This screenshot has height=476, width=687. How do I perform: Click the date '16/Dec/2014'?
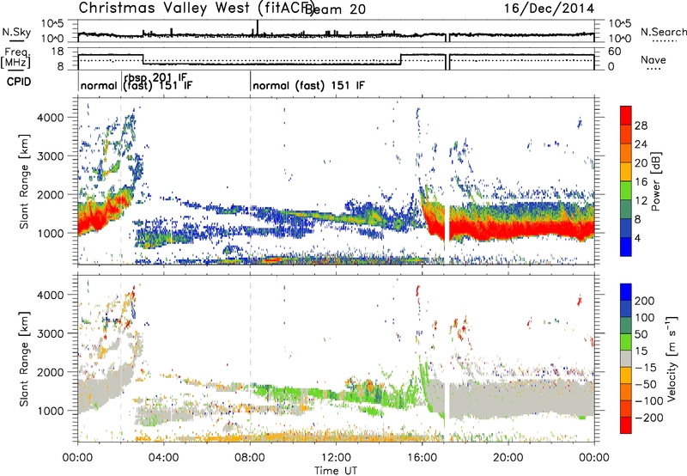point(549,8)
